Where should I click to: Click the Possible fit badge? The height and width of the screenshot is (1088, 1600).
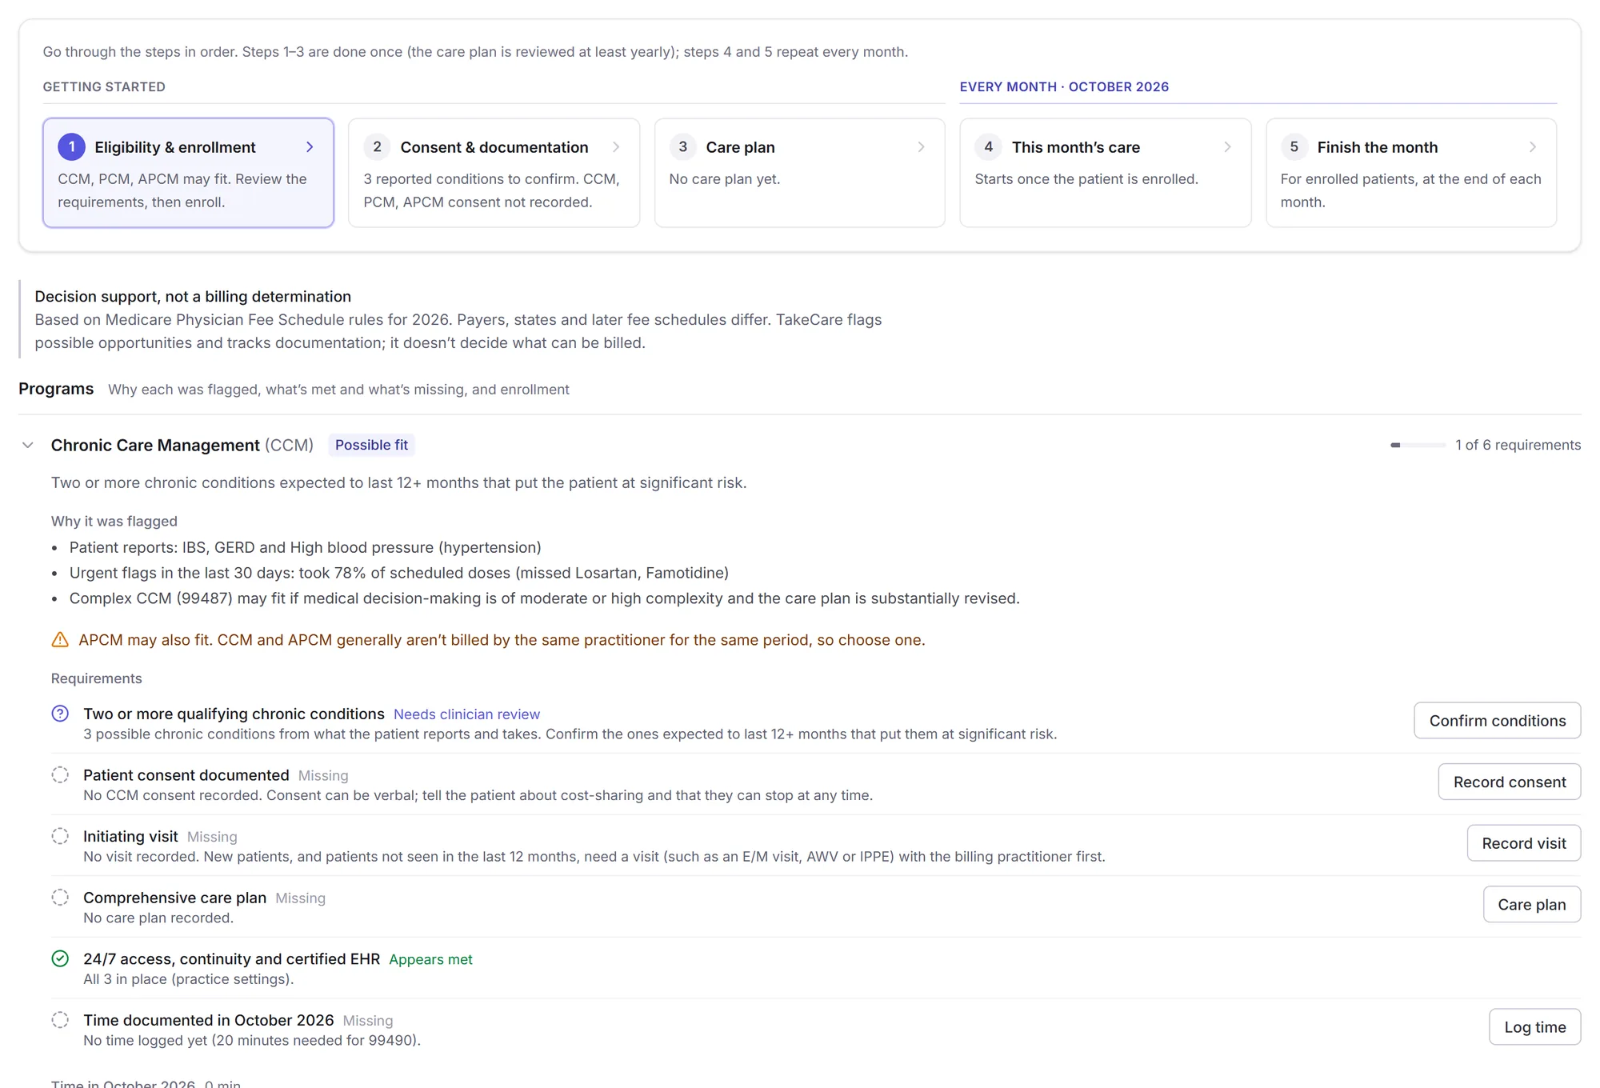[x=371, y=445]
